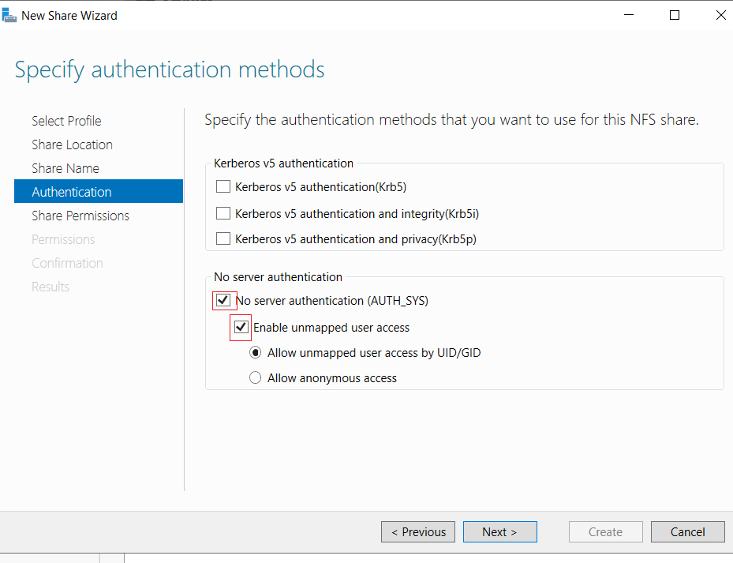
Task: Choose Allow anonymous access radio option
Action: coord(255,377)
